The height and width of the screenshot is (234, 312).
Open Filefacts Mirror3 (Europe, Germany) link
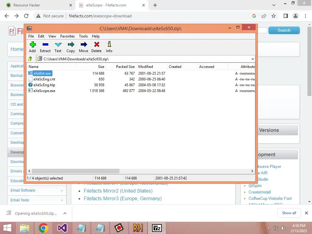click(122, 199)
